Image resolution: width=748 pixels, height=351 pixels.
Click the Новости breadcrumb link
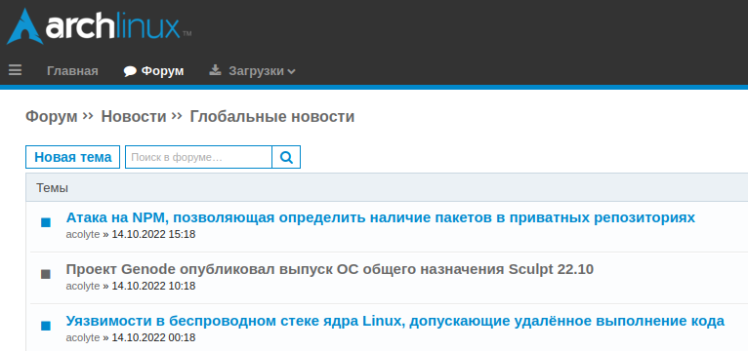pos(134,116)
